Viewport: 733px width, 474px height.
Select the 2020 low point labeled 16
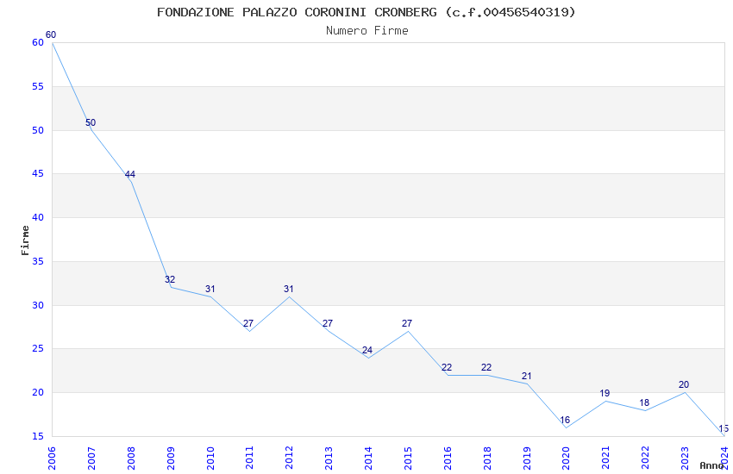point(565,421)
